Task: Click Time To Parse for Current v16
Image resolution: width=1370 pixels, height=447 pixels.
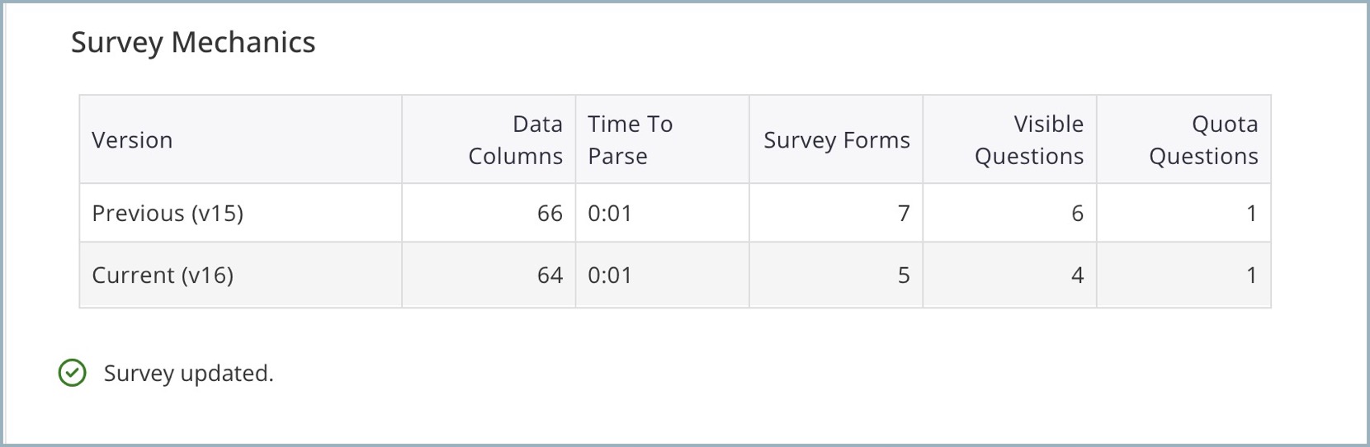Action: point(610,275)
